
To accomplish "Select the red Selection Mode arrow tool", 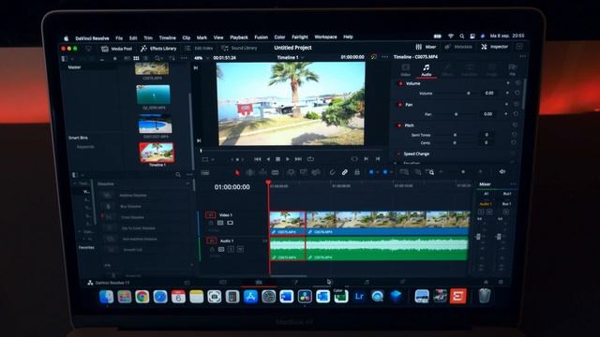I will (237, 172).
